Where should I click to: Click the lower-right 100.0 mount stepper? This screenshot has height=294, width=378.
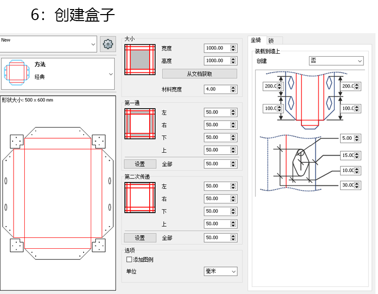[x=357, y=109]
